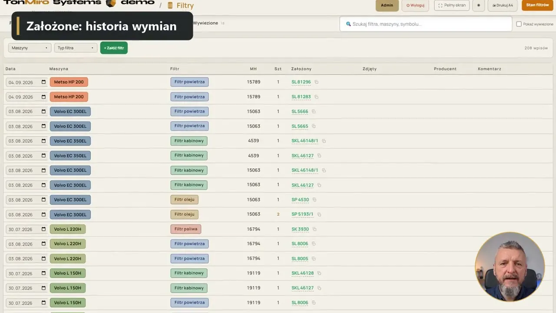Open the calendar picker in the SL 5666 row
The width and height of the screenshot is (556, 313).
coord(43,112)
